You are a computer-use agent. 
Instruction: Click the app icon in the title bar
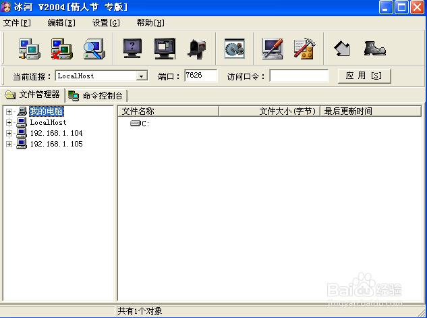(5, 7)
